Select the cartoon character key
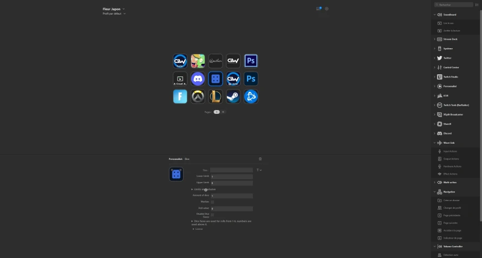 [x=198, y=61]
